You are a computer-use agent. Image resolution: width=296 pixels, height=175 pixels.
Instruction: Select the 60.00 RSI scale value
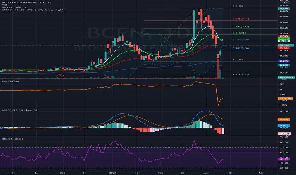(284, 153)
